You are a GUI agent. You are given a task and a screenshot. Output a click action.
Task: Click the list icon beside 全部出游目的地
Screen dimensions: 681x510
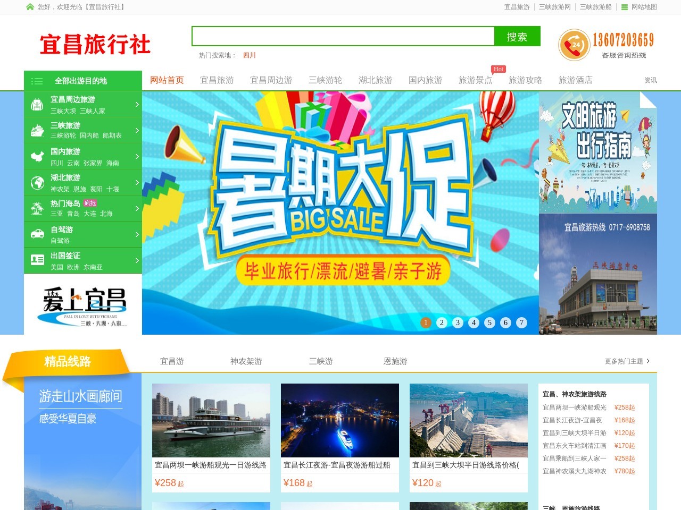point(37,81)
